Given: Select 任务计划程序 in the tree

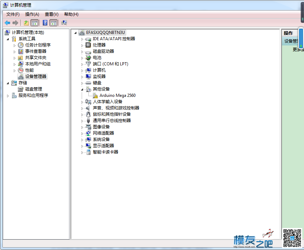Looking at the screenshot, I should pos(38,45).
